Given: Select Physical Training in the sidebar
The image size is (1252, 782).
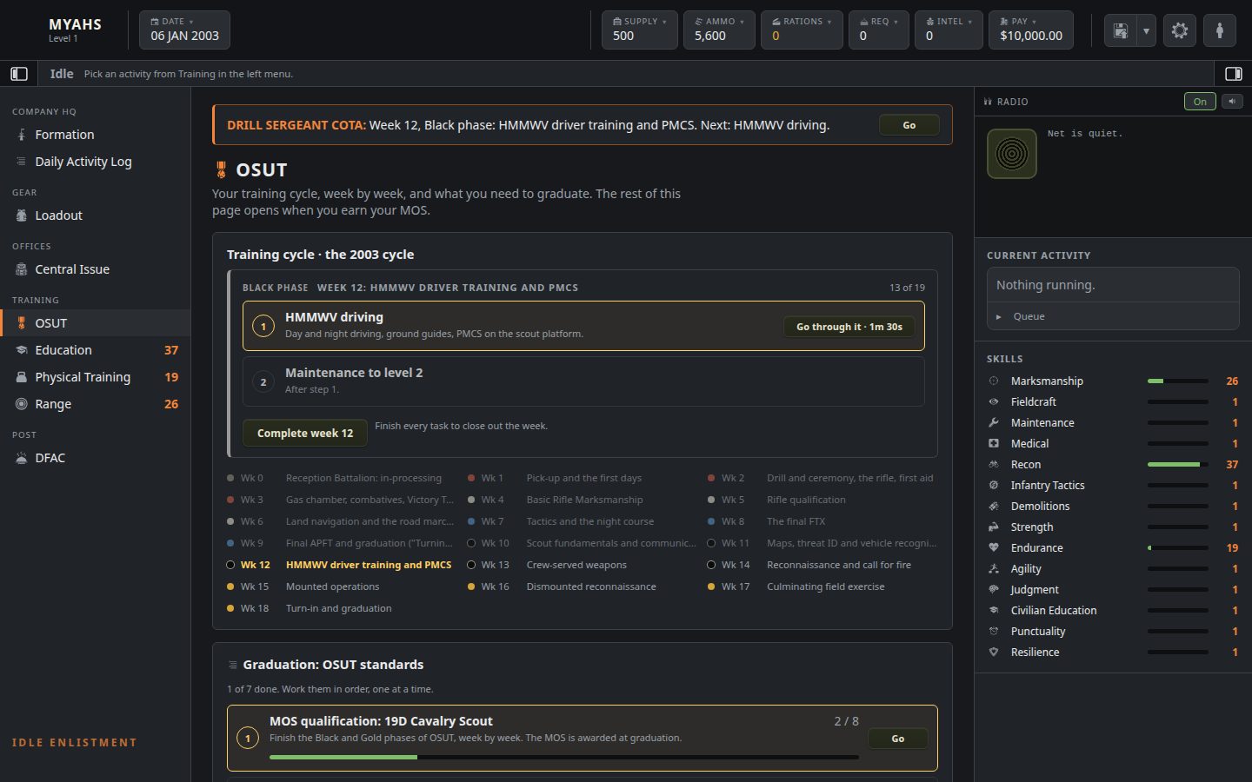Looking at the screenshot, I should click(95, 377).
